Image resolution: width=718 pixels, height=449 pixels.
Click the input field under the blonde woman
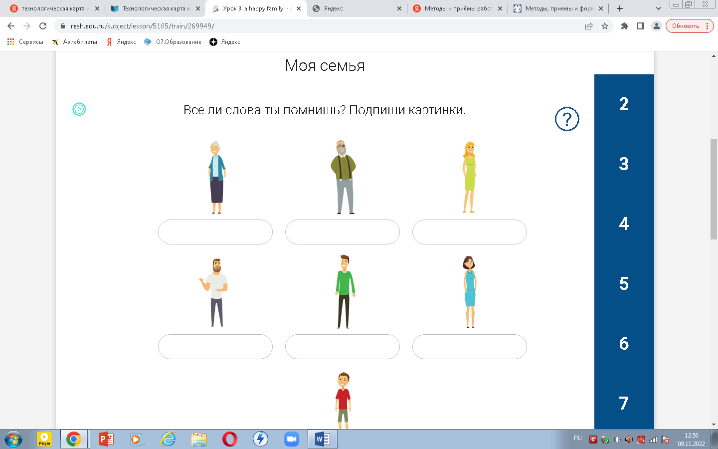click(x=470, y=232)
